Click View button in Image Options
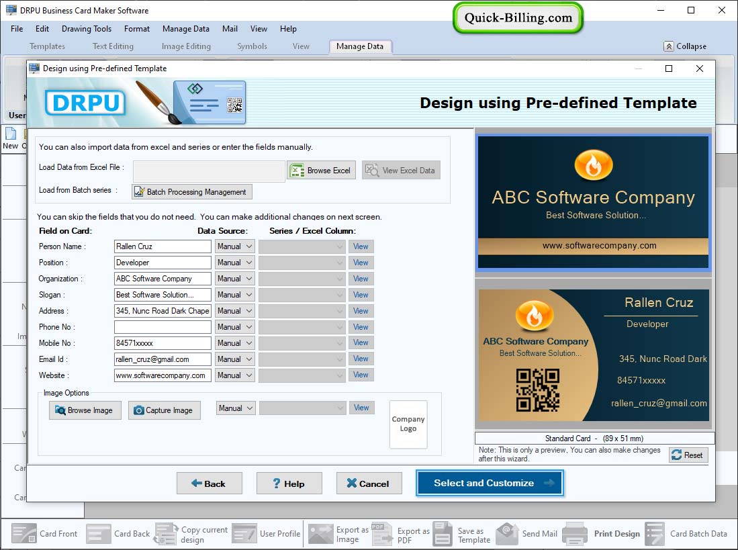Screen dimensions: 738x550 [x=361, y=408]
